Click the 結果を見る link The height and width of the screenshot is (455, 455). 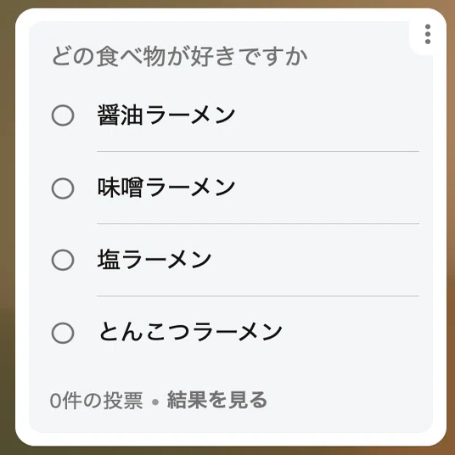(217, 400)
